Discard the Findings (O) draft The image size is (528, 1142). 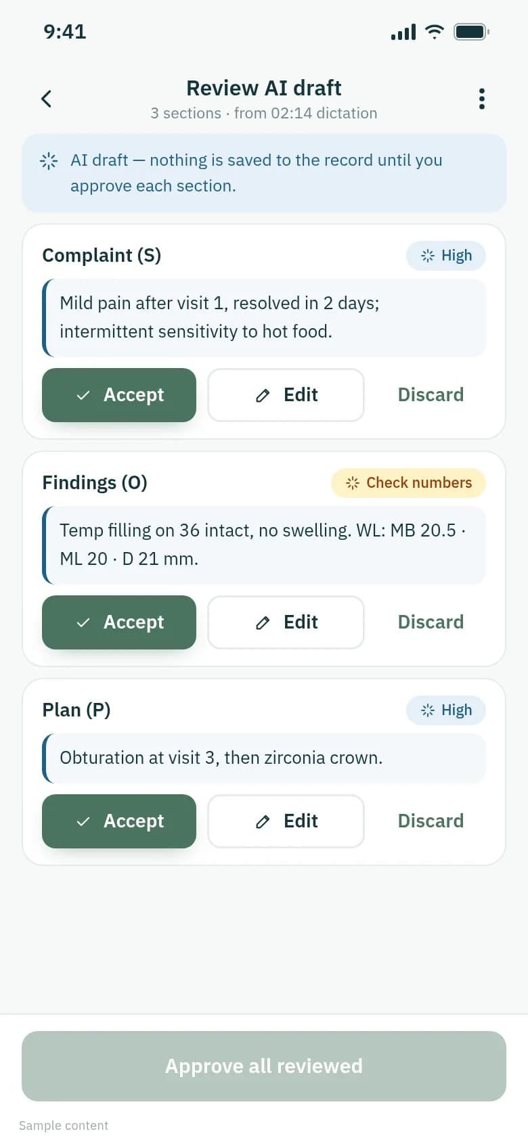pyautogui.click(x=431, y=622)
